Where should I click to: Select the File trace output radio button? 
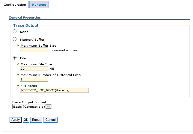click(14, 58)
